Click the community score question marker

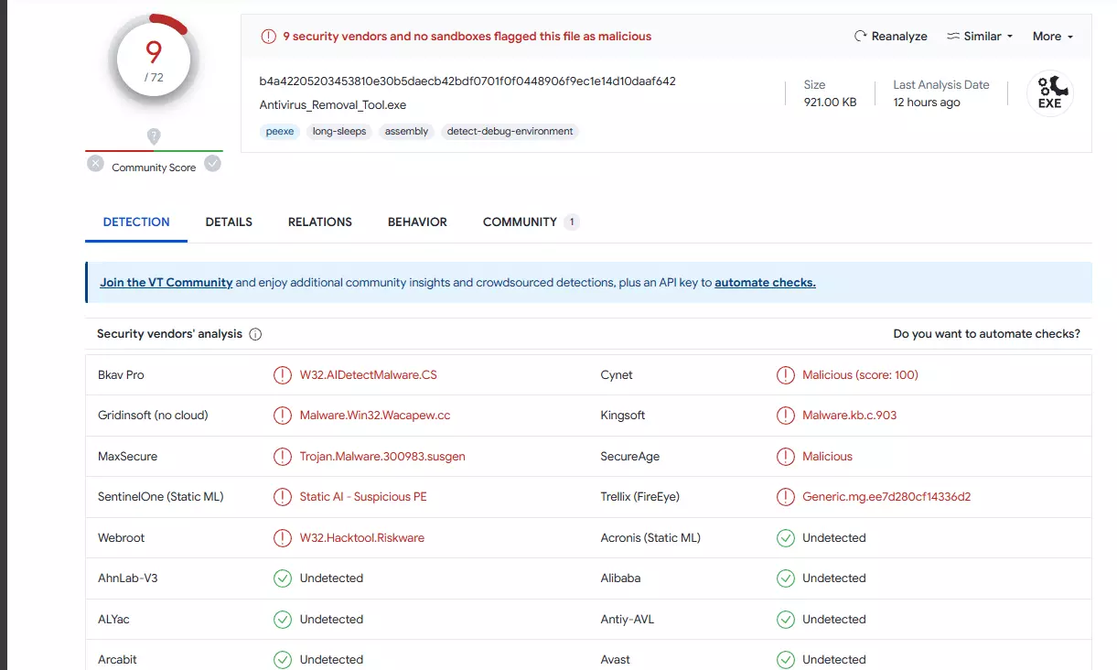[x=154, y=136]
